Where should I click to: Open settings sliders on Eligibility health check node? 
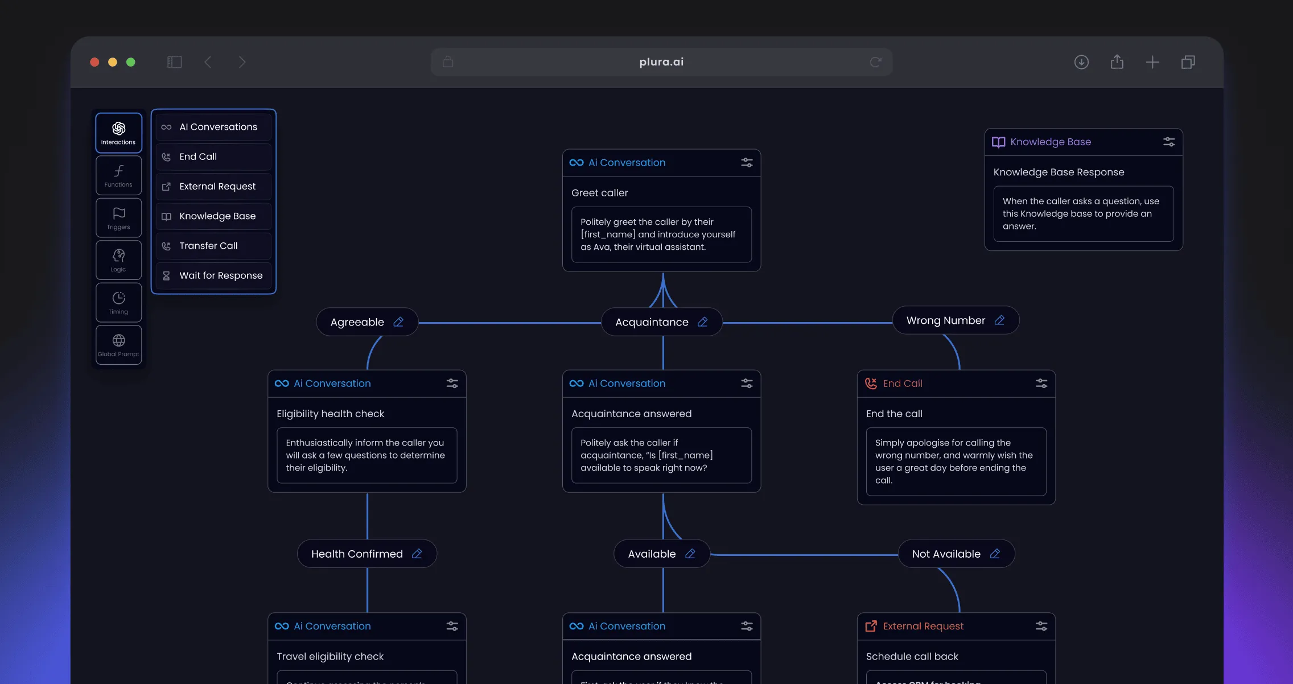point(452,384)
